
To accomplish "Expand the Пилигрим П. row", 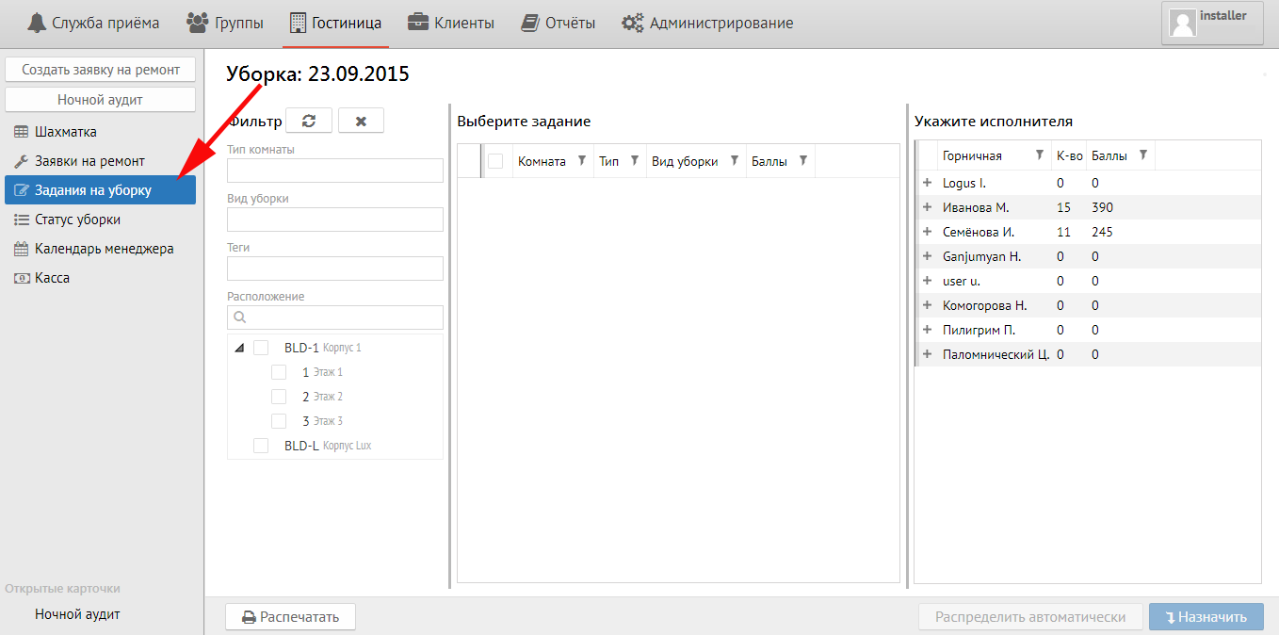I will [927, 330].
